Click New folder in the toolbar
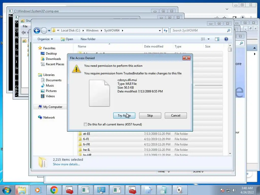Screen dimensions: 260x195 [88, 39]
